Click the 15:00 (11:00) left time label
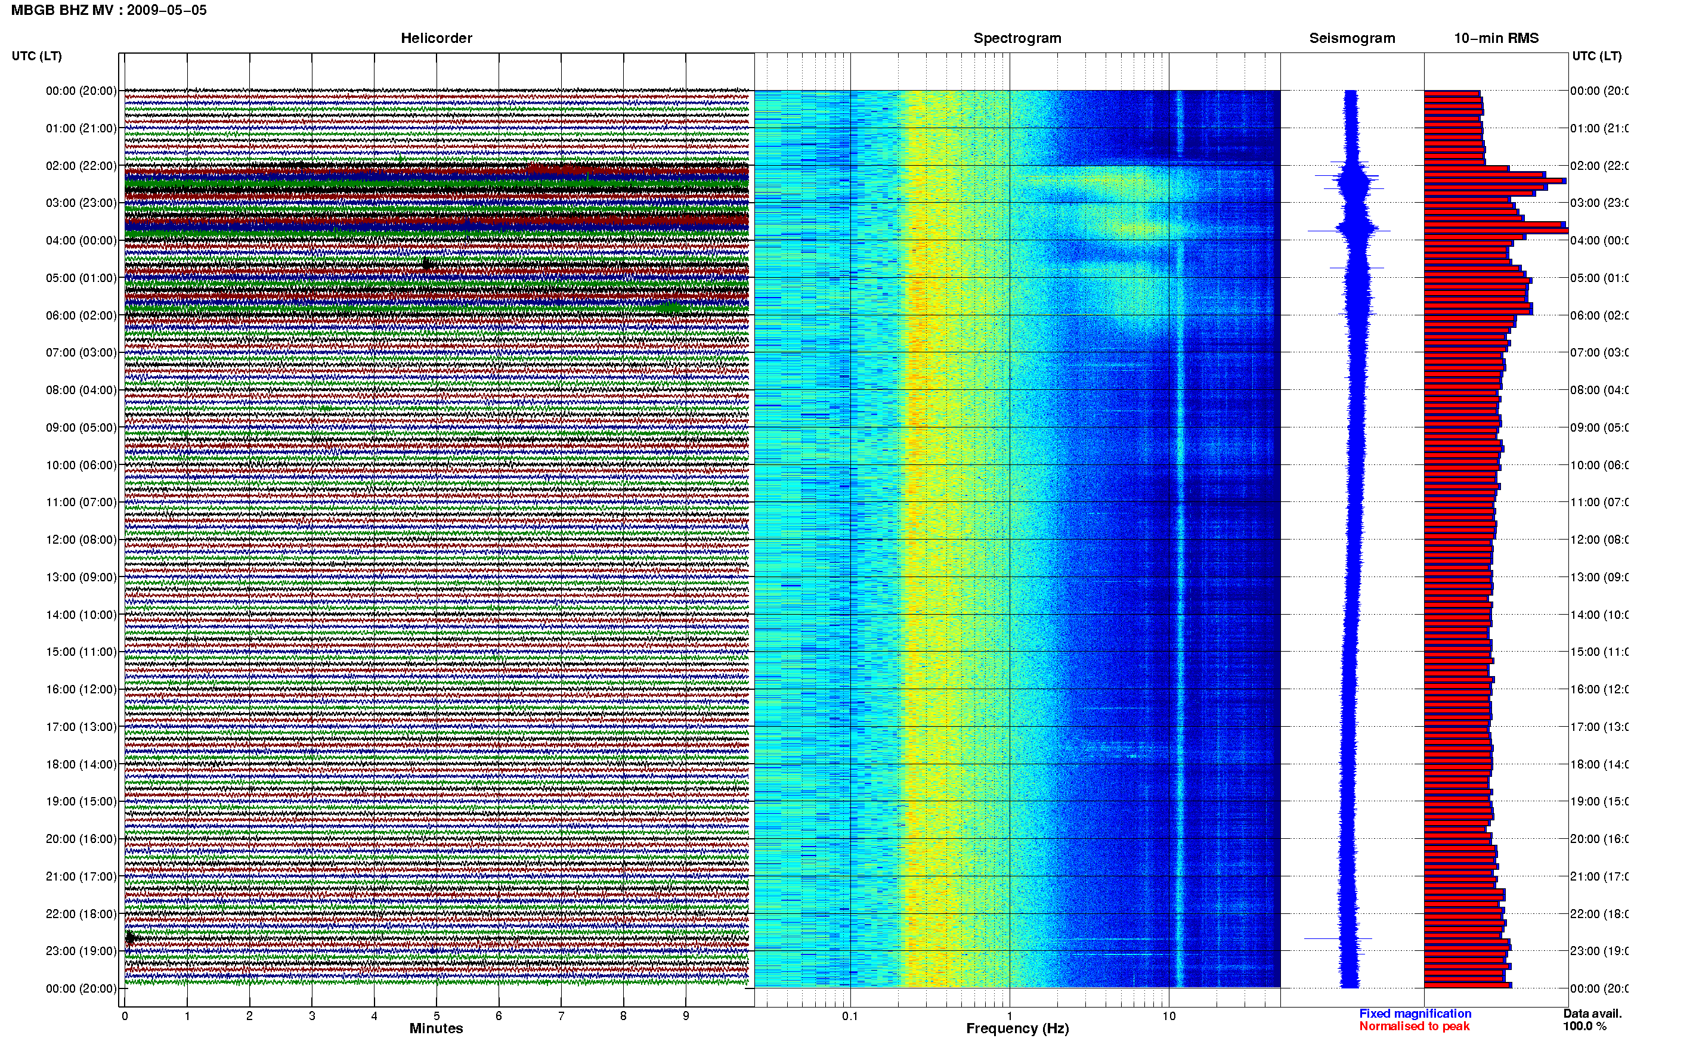This screenshot has height=1060, width=1696. (81, 652)
